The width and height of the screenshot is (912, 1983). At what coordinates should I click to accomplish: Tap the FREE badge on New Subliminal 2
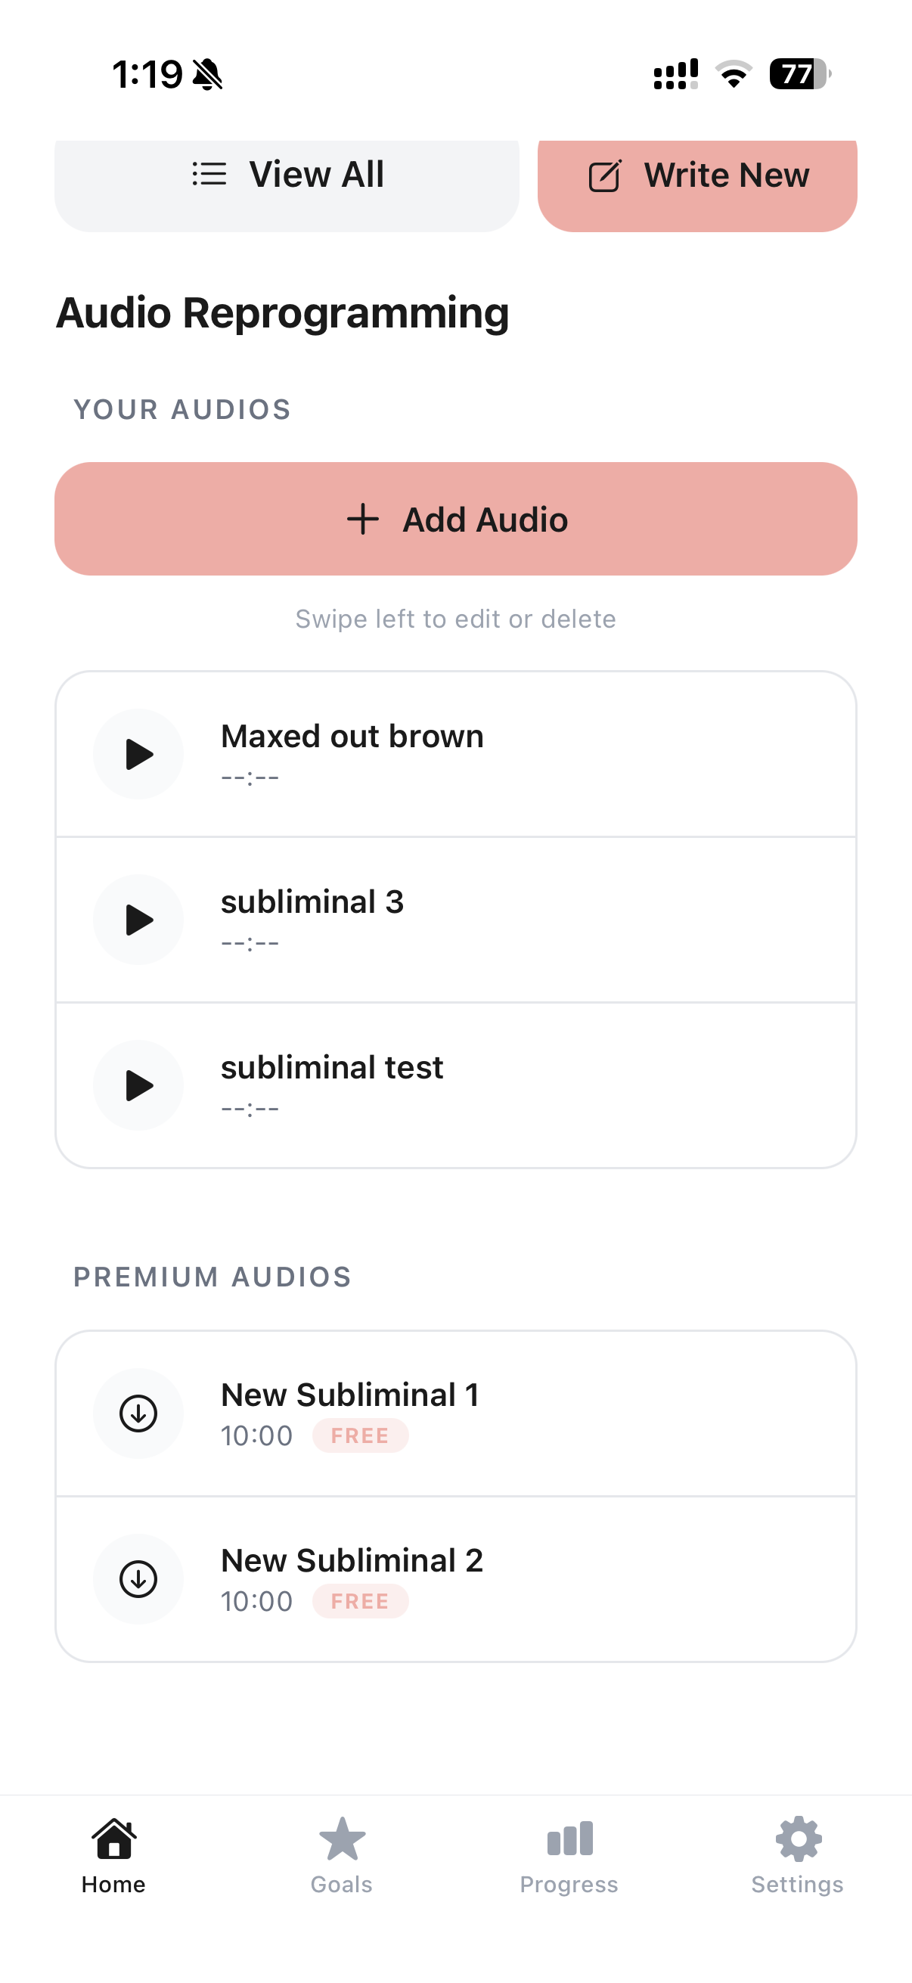point(360,1601)
